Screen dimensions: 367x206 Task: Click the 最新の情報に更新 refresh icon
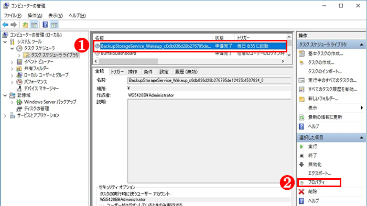coord(301,117)
